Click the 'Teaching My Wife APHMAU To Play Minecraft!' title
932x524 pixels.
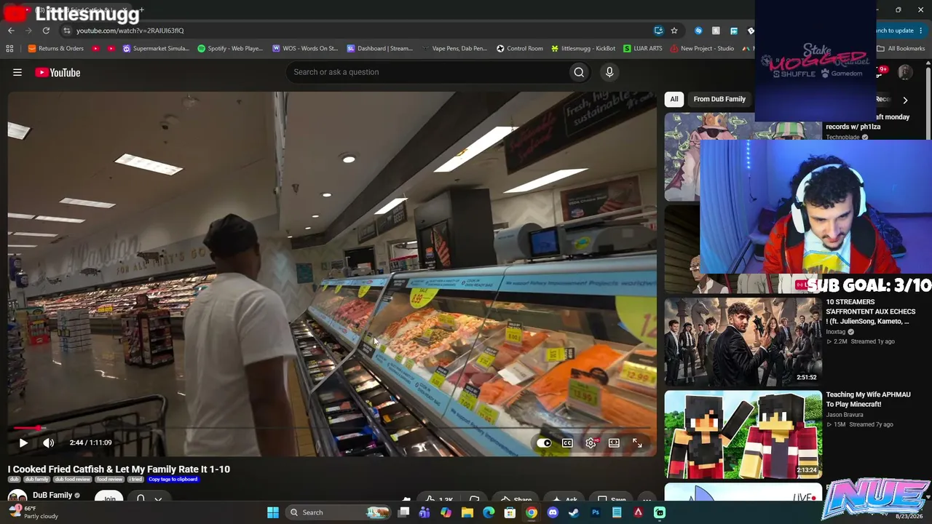[868, 399]
